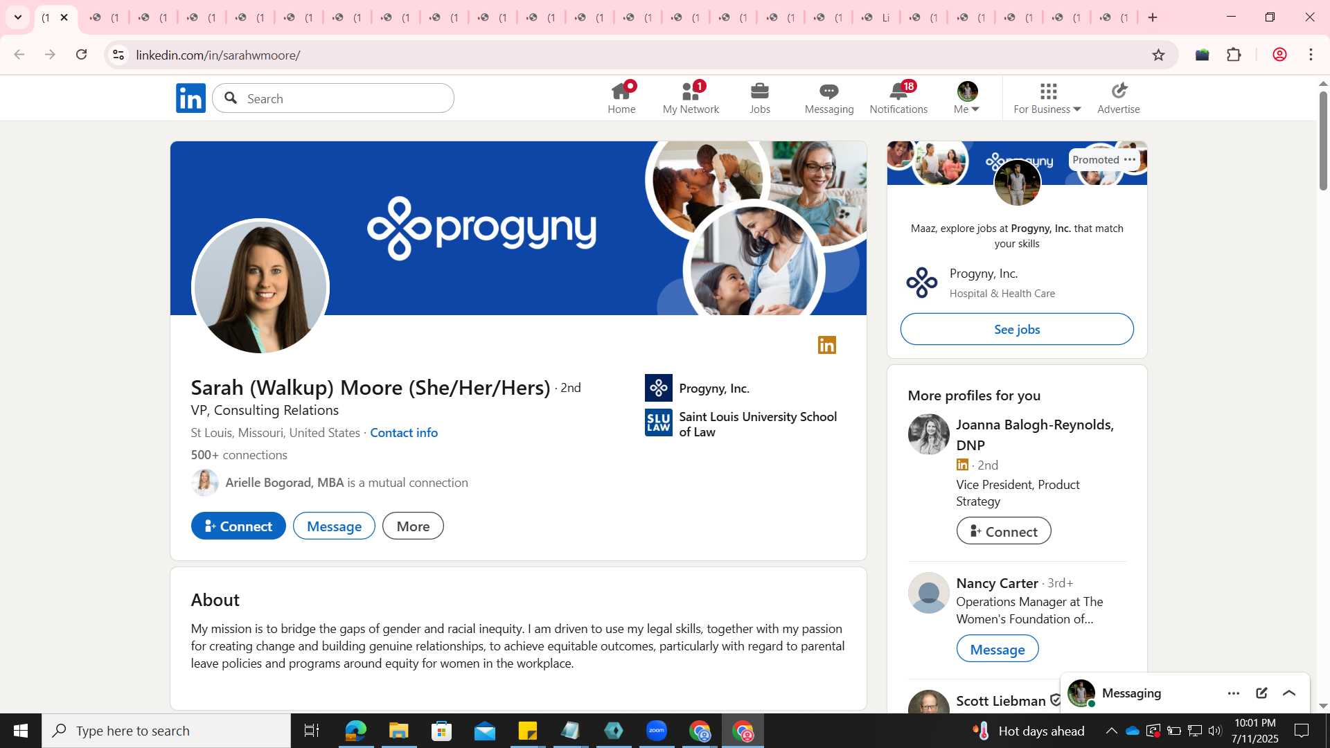Open File Explorer from the taskbar
The image size is (1330, 748).
click(x=398, y=731)
